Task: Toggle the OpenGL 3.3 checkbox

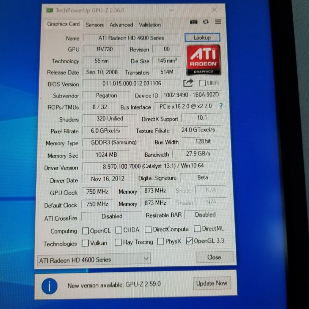Action: click(190, 241)
